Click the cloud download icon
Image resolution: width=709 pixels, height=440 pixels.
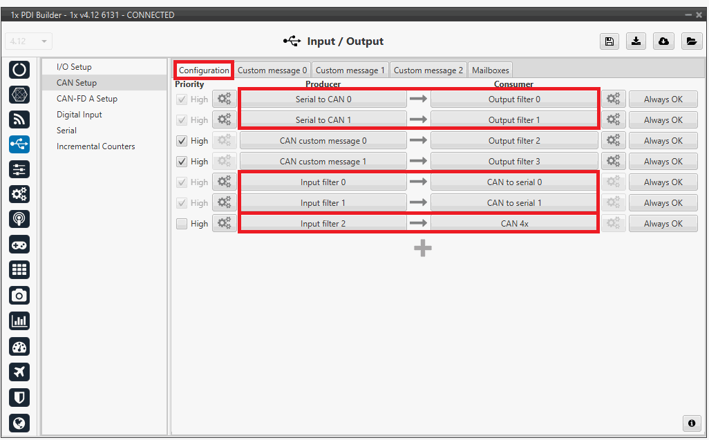[x=663, y=41]
